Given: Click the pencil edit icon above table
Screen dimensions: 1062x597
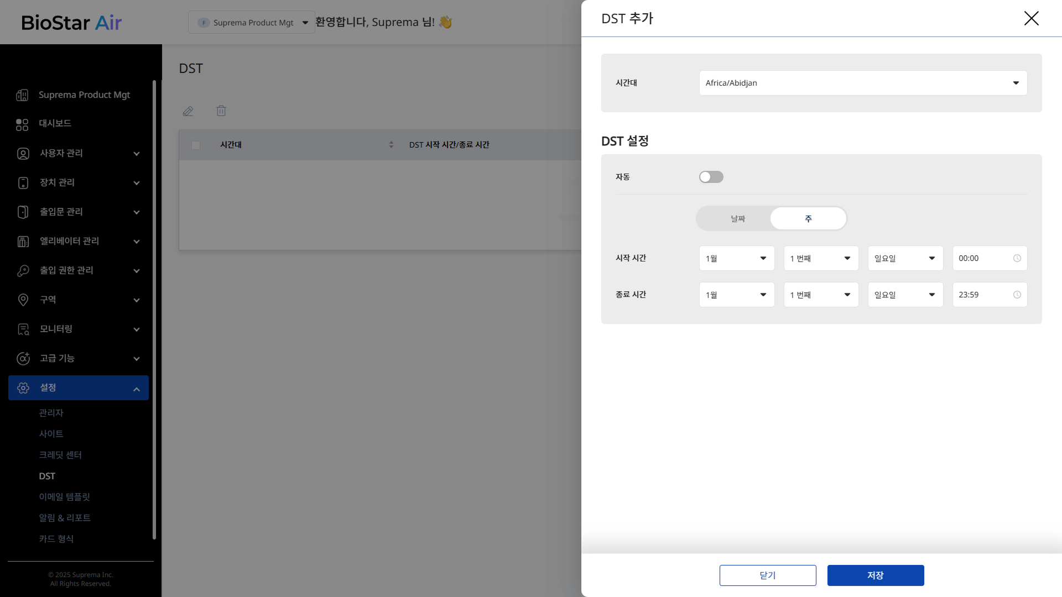Looking at the screenshot, I should click(x=188, y=111).
